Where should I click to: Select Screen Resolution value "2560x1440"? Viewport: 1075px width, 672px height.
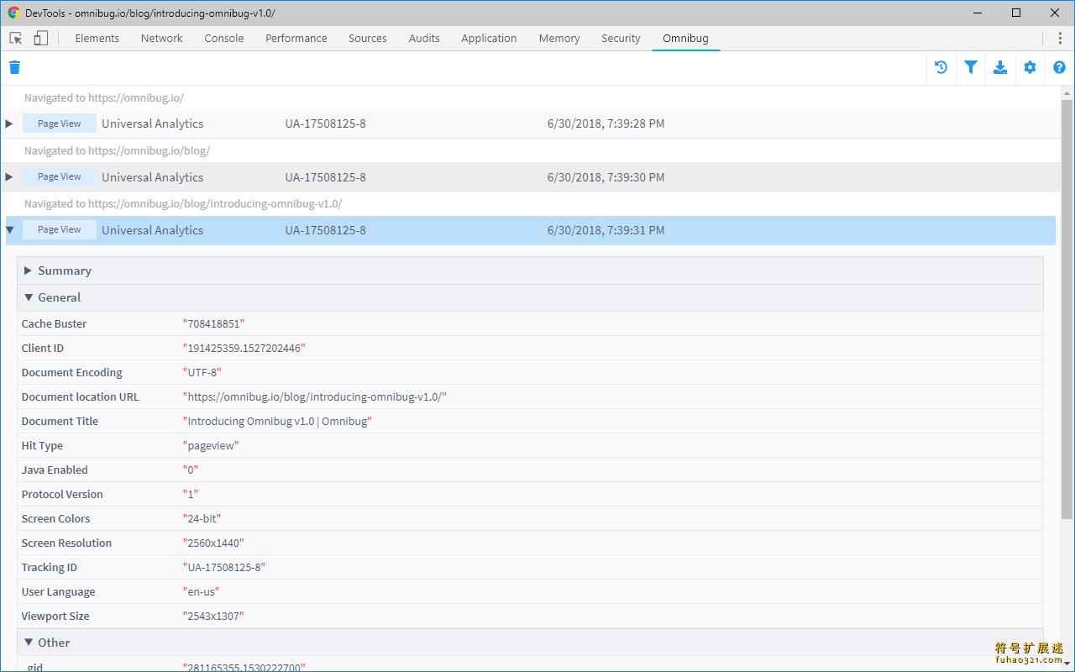pos(214,543)
